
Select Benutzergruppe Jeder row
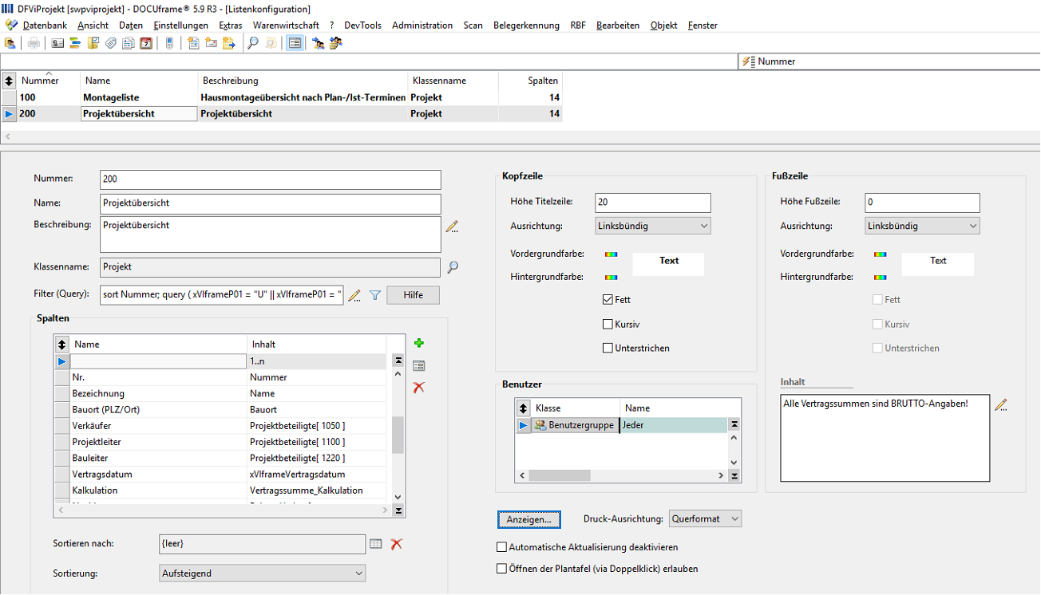point(623,425)
